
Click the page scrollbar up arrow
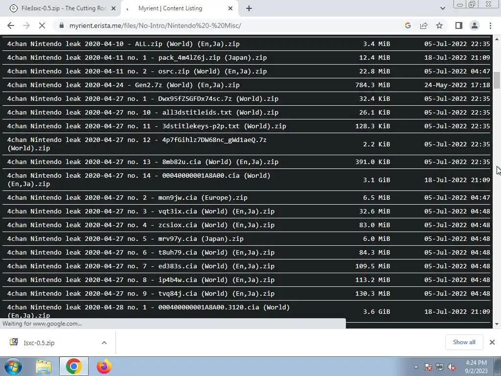tap(497, 39)
